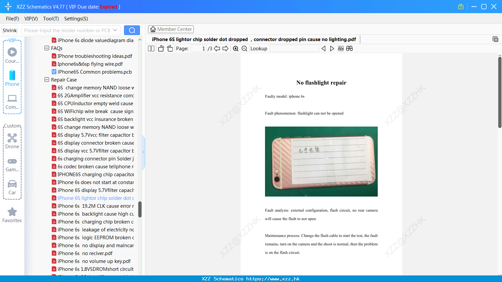Click the Shrink button
The width and height of the screenshot is (502, 282).
(10, 30)
